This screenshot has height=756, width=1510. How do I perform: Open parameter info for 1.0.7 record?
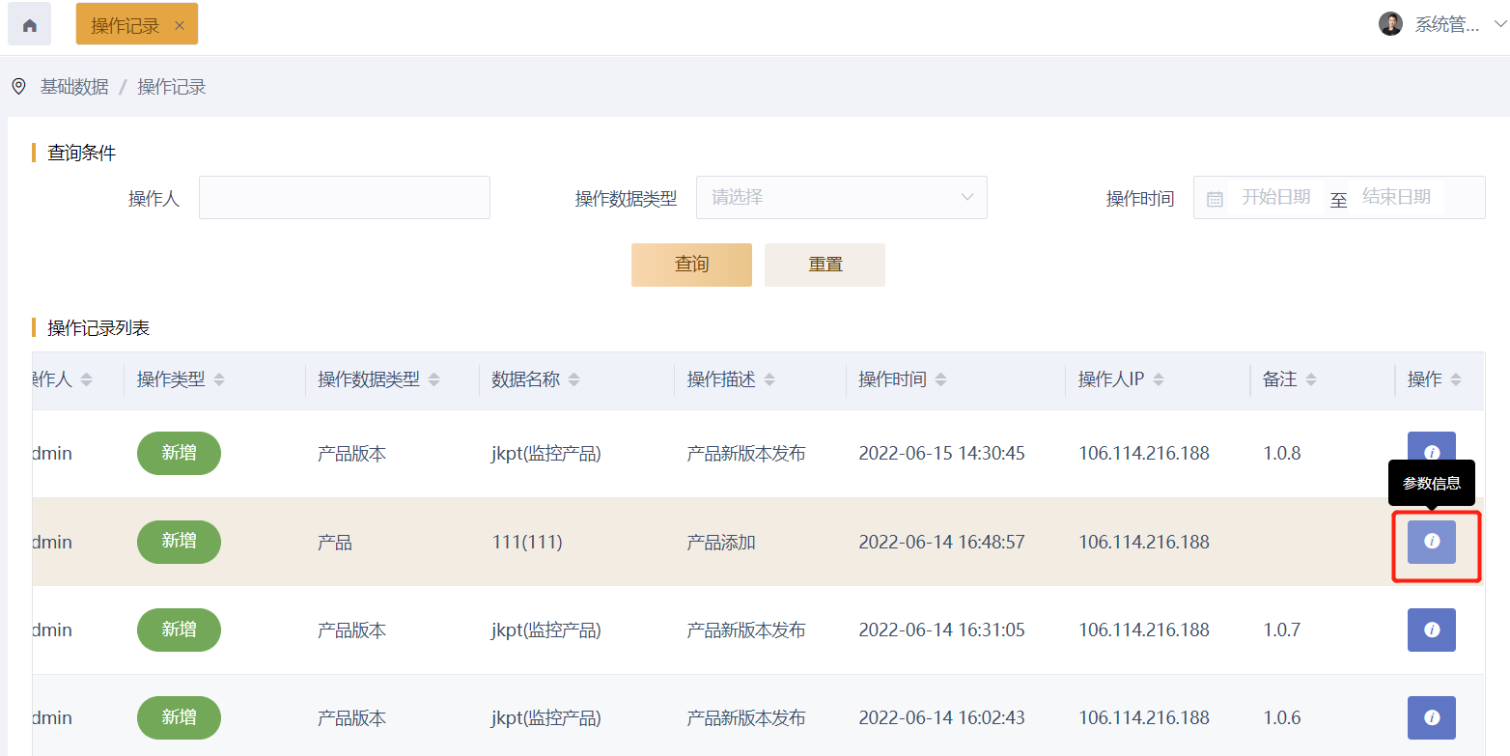point(1431,630)
